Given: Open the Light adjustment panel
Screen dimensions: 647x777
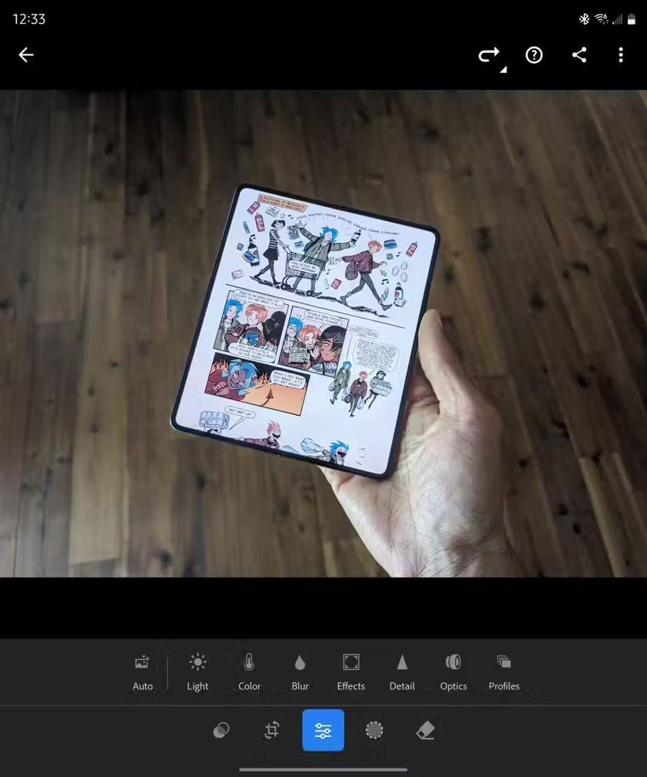Looking at the screenshot, I should (197, 671).
